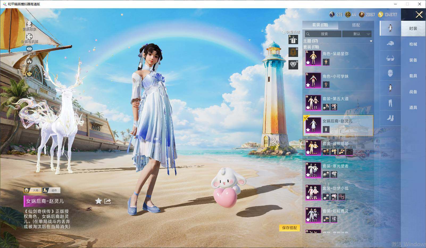Screen dimensions: 426x248
Task: Toggle the 展示设置 eye icon
Action: 29,49
